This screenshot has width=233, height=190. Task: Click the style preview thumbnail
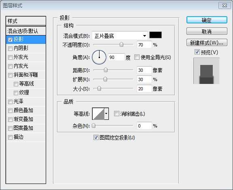(206, 71)
